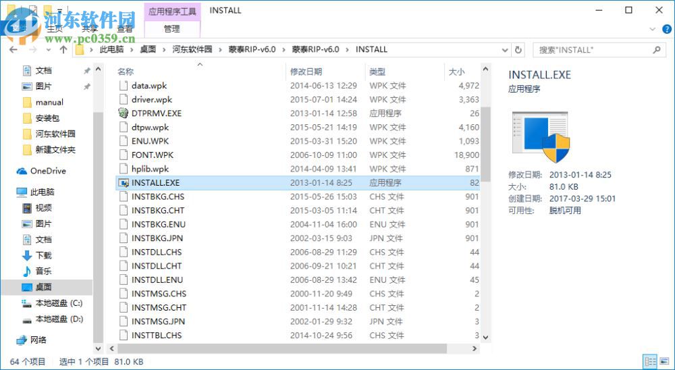Expand breadcrumb chevron after 河东软件园
Screen dimensions: 675x370
pyautogui.click(x=221, y=50)
